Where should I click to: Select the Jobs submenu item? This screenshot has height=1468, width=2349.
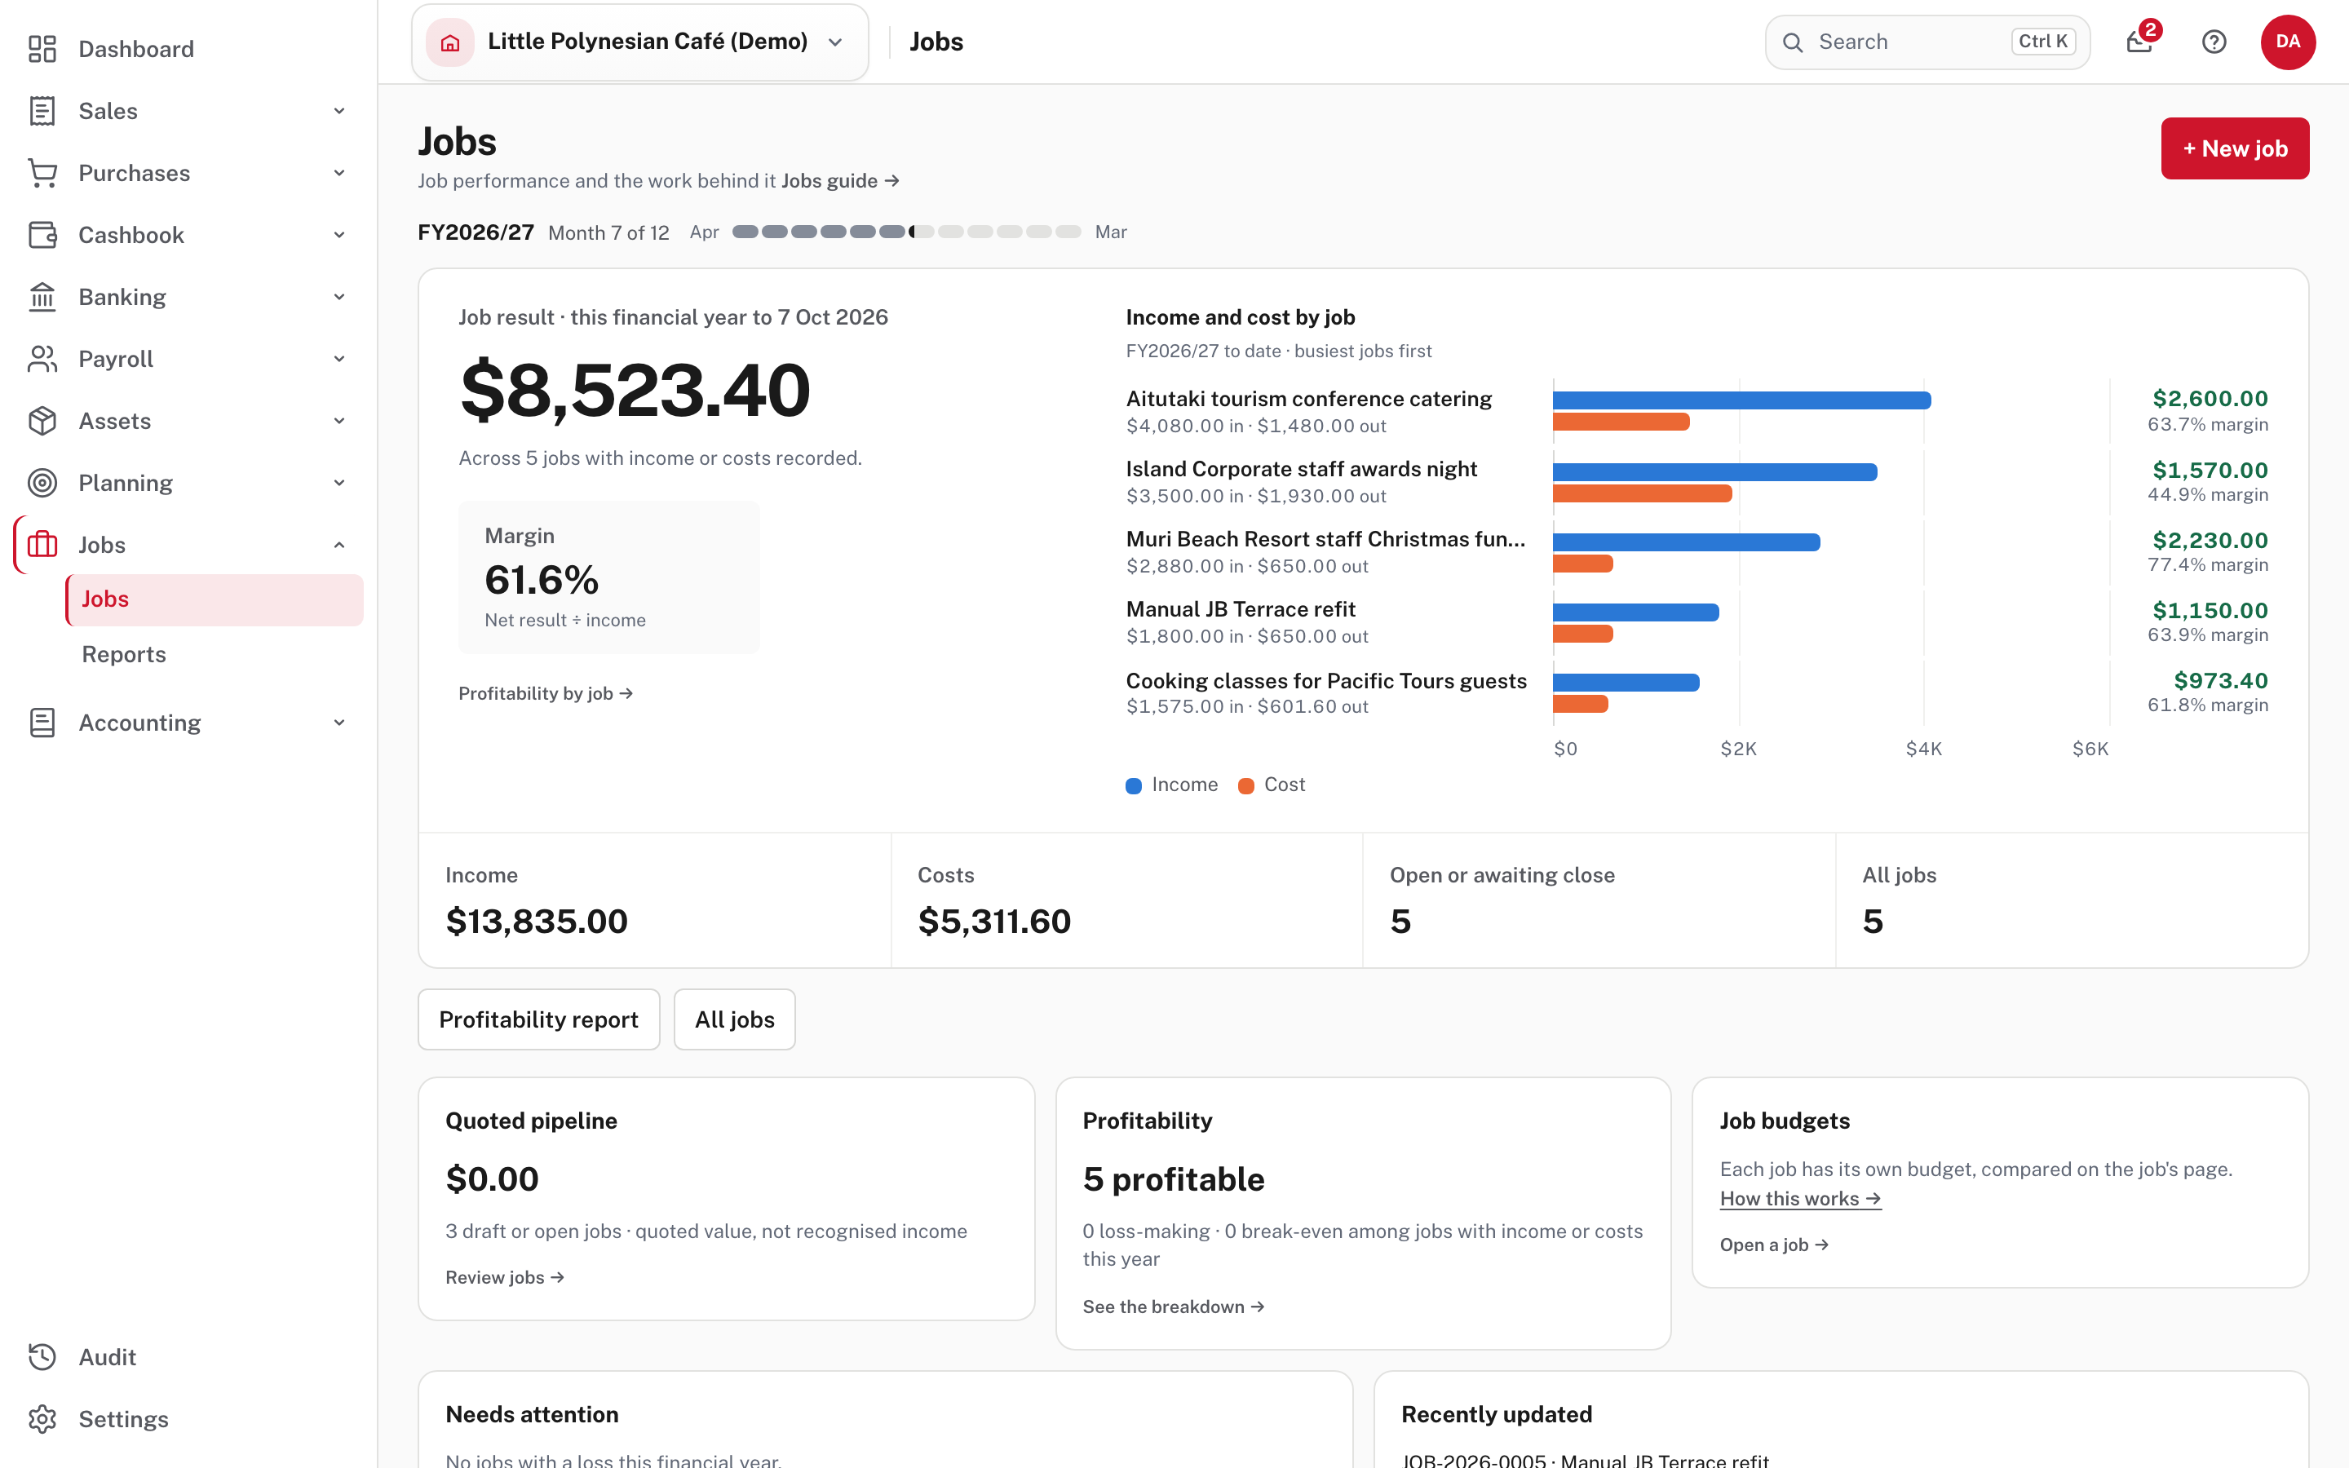(215, 599)
